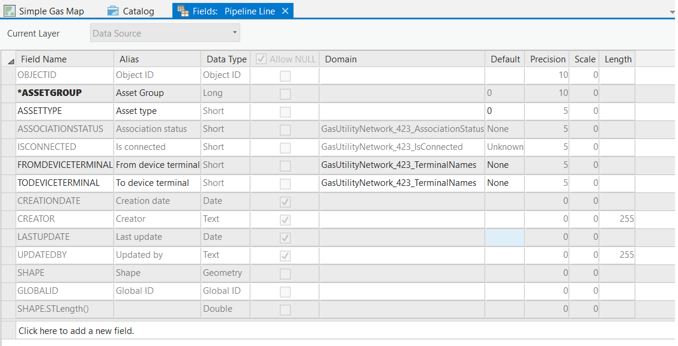This screenshot has height=346, width=678.
Task: Switch to the Catalog tab
Action: coord(131,11)
